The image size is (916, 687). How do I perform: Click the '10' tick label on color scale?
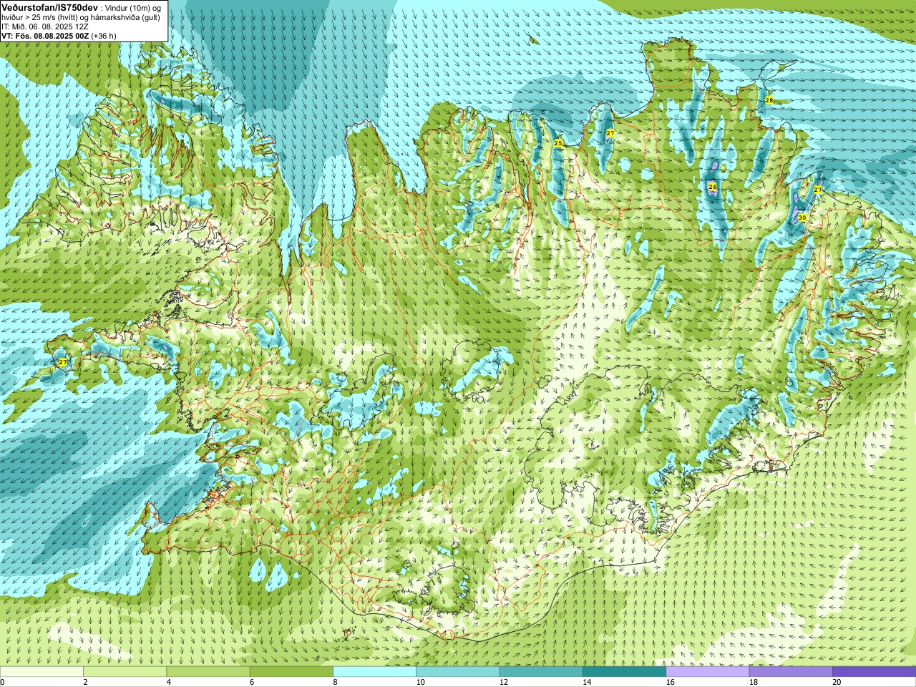[x=421, y=682]
